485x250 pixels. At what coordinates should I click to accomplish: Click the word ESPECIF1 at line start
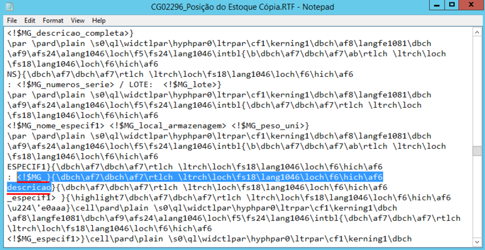(27, 167)
